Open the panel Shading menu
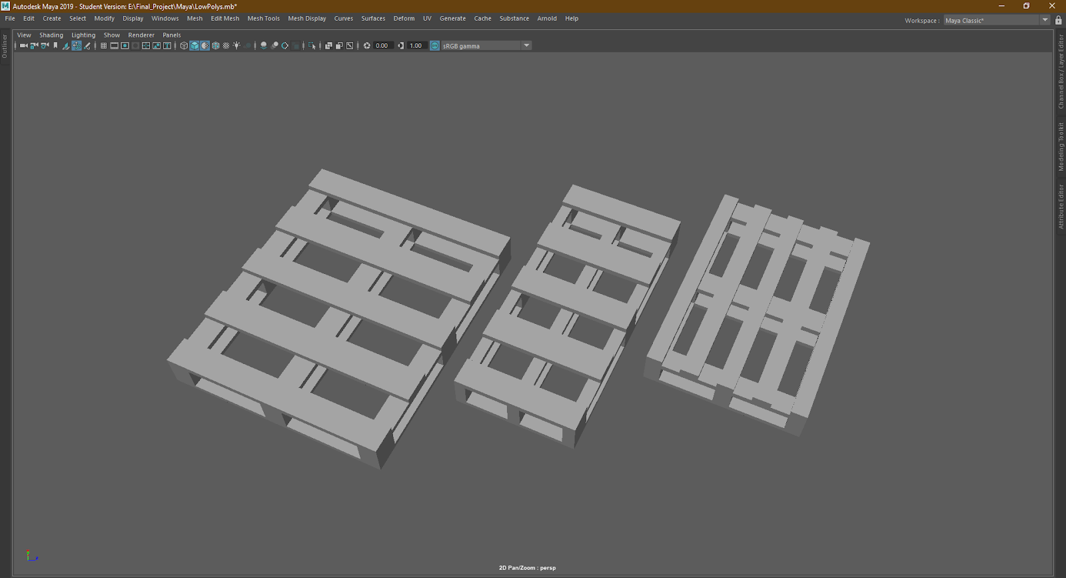 coord(51,35)
